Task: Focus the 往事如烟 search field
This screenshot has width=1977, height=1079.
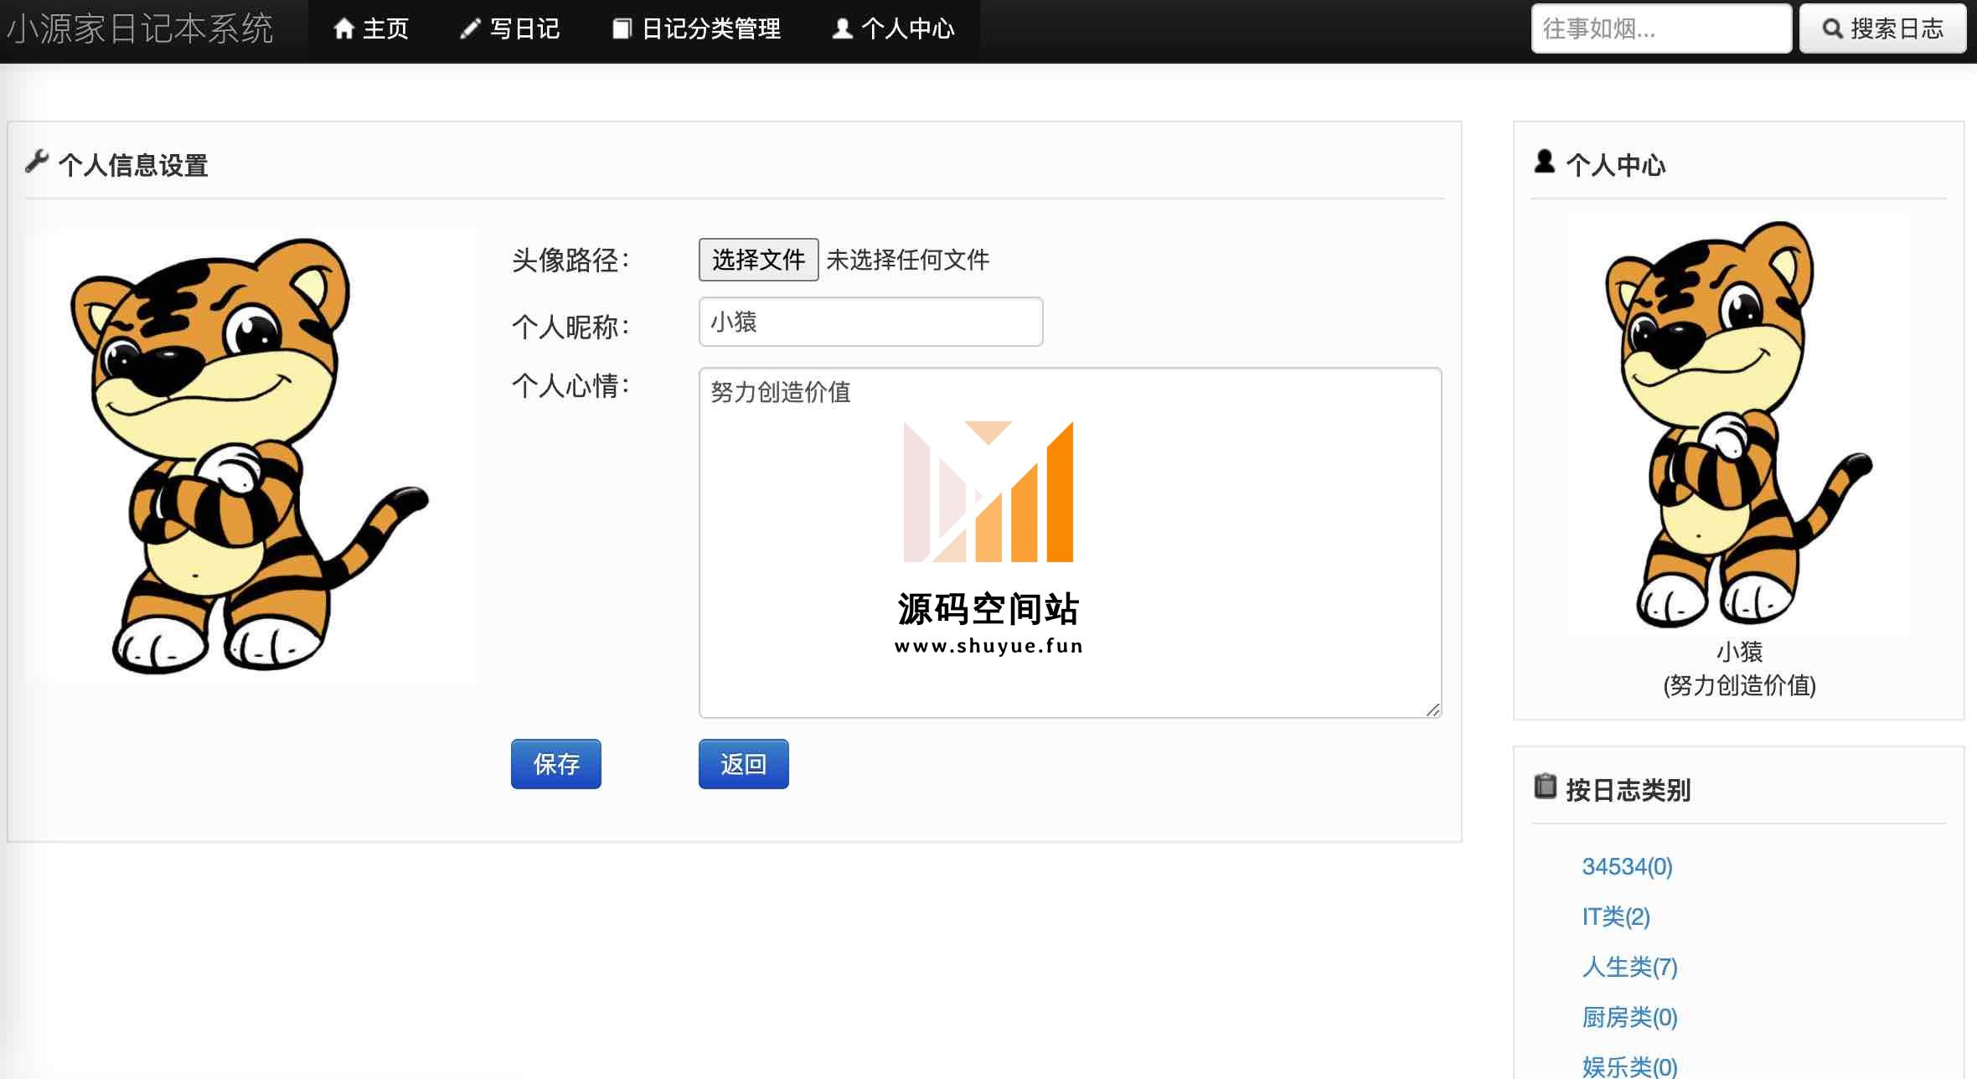Action: click(1661, 29)
